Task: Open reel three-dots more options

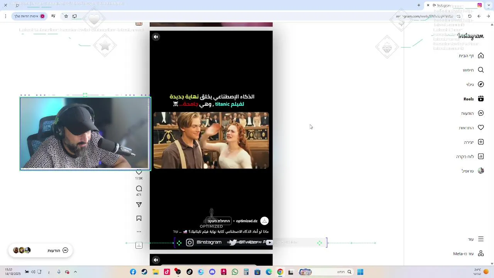Action: click(x=139, y=232)
